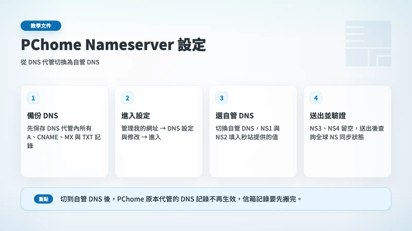This screenshot has width=412, height=231.
Task: Click the 教學文件 badge
Action: pyautogui.click(x=41, y=26)
